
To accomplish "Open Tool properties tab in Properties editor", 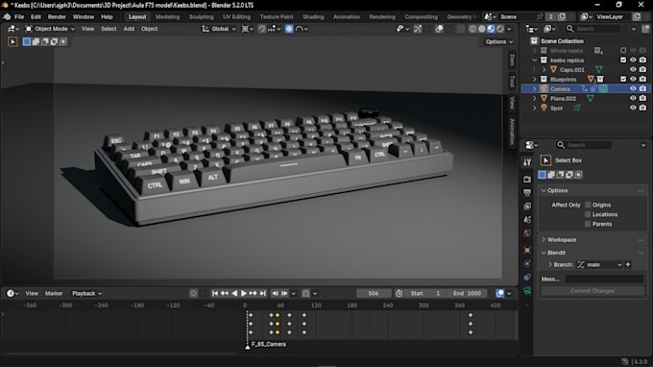I will (x=527, y=162).
